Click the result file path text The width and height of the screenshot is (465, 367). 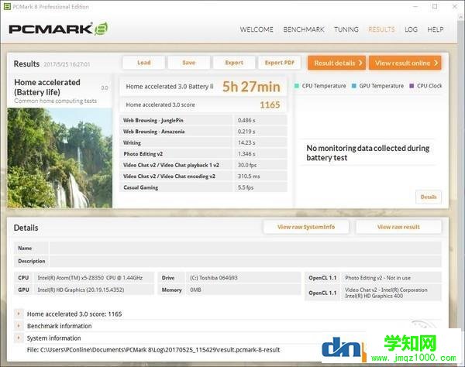coord(153,350)
